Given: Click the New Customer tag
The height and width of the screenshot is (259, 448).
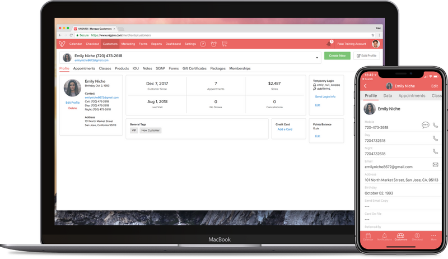Looking at the screenshot, I should (150, 131).
